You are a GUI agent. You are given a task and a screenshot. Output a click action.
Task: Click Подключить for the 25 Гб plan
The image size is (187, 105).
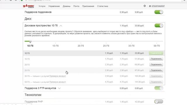pyautogui.click(x=156, y=70)
